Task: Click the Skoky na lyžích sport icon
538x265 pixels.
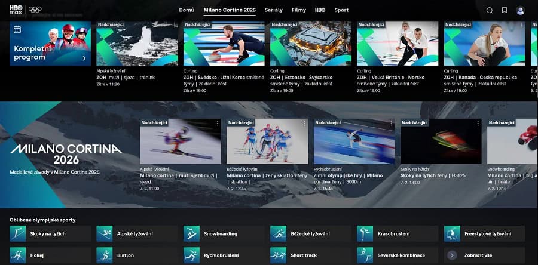Action: click(x=17, y=233)
